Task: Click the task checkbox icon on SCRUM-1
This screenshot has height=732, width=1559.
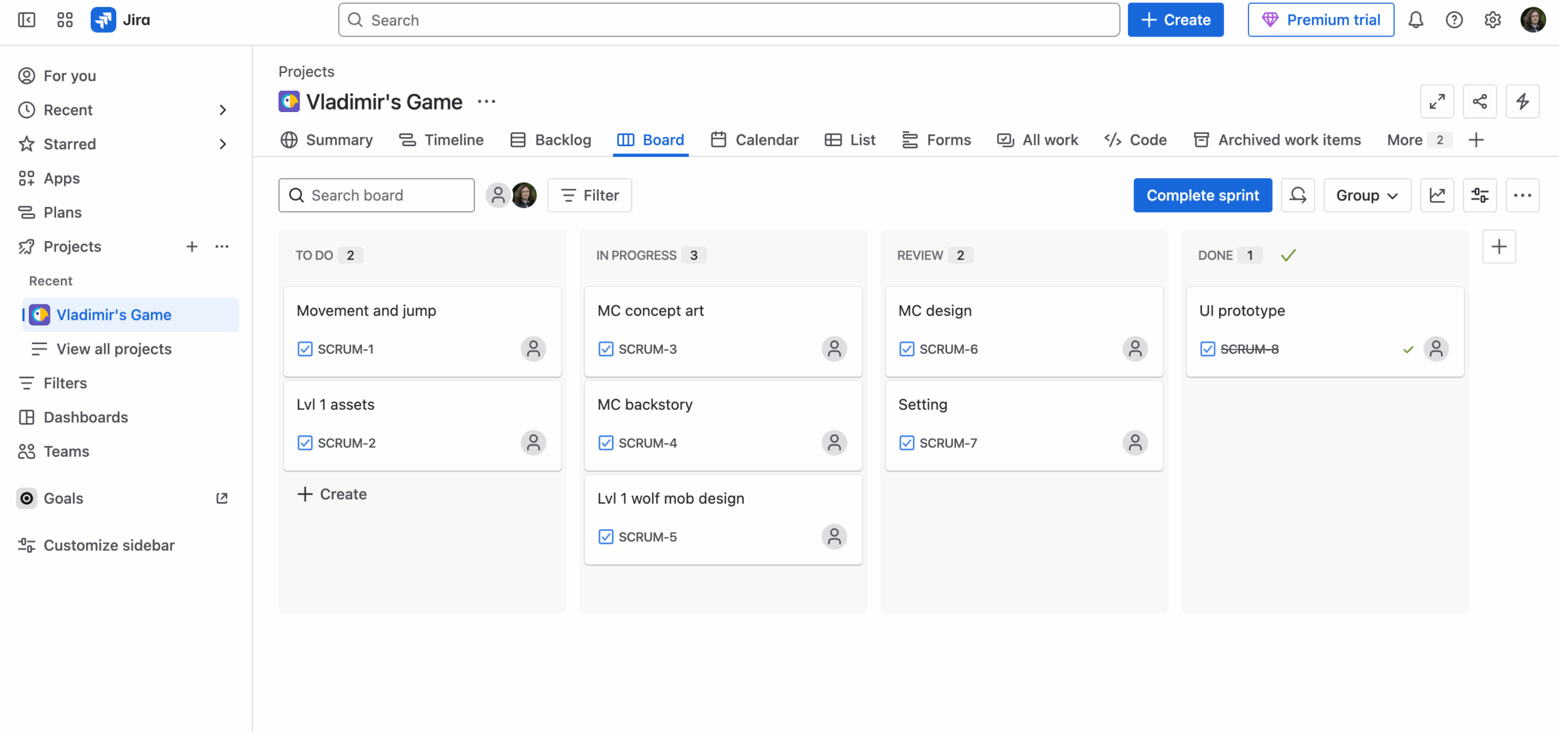Action: (304, 349)
